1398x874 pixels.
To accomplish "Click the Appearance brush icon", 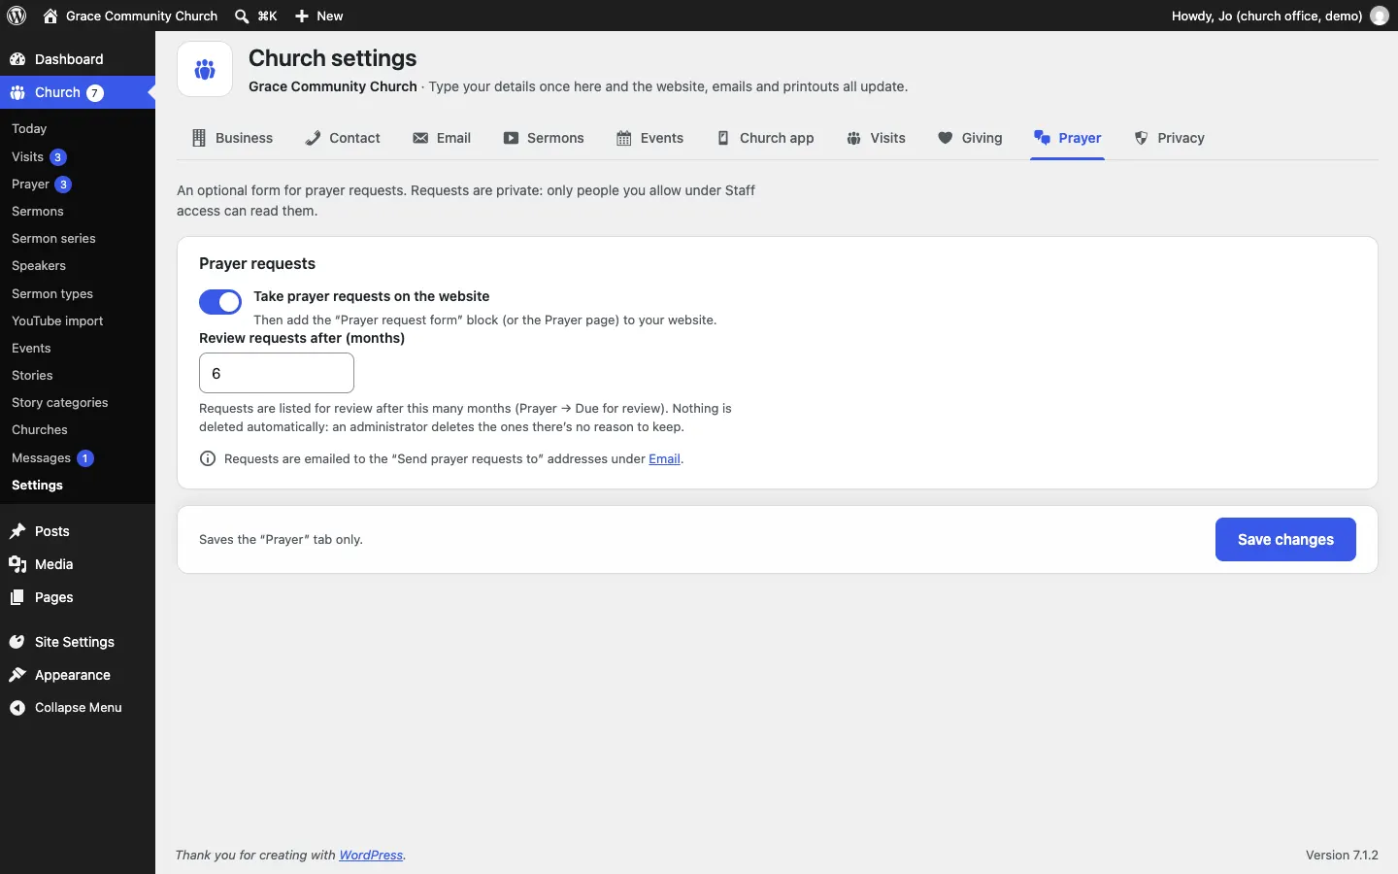I will tap(17, 675).
